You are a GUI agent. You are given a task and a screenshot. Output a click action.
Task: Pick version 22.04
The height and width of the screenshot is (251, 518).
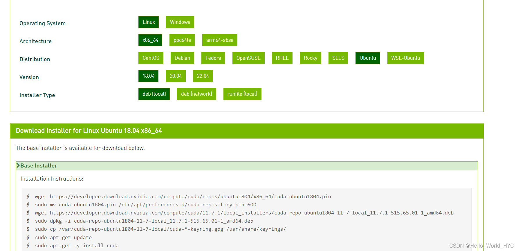(203, 76)
